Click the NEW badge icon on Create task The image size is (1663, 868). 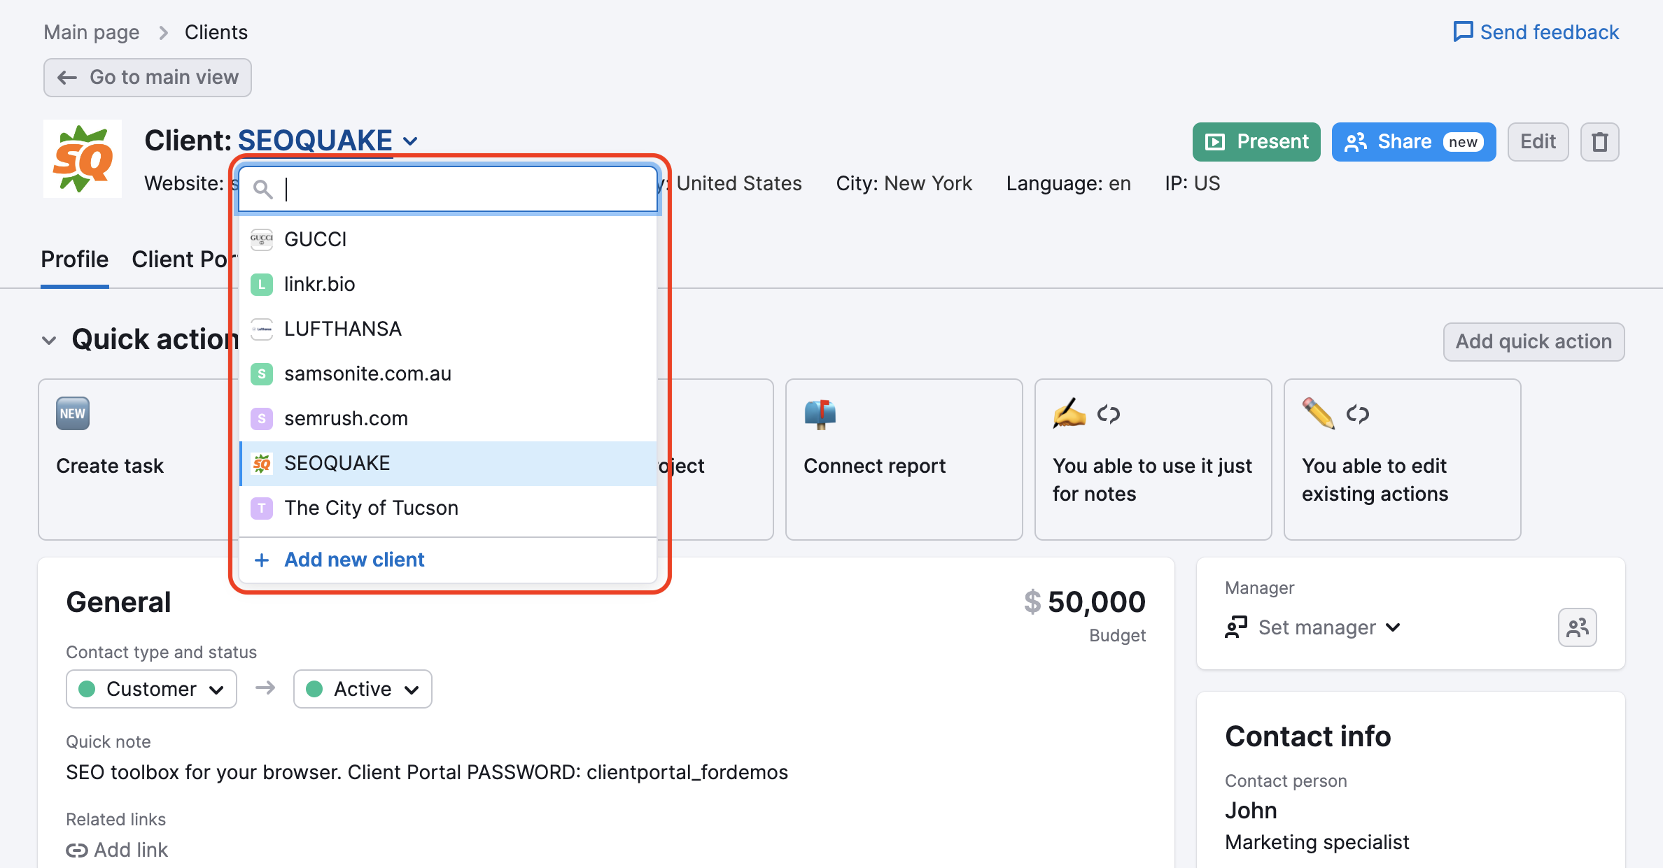coord(73,413)
